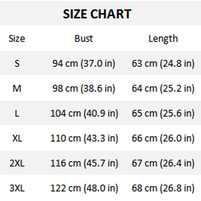201x201 pixels.
Task: Click the 63 cm (24.8 in) length cell
Action: [x=163, y=63]
